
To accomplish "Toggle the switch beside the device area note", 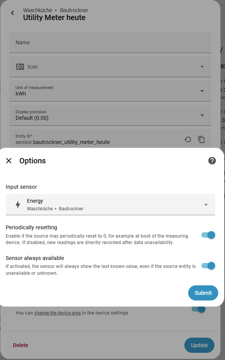I will coord(198,309).
